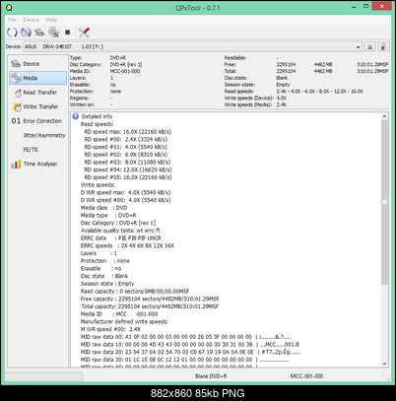Screen dimensions: 396x401
Task: Click 'RD speed #03: 8.0X' line
Action: click(x=127, y=162)
